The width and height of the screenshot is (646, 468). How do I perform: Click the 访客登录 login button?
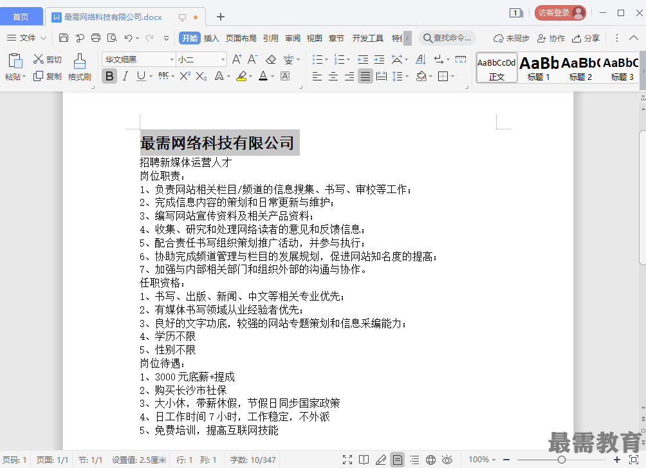[x=560, y=13]
